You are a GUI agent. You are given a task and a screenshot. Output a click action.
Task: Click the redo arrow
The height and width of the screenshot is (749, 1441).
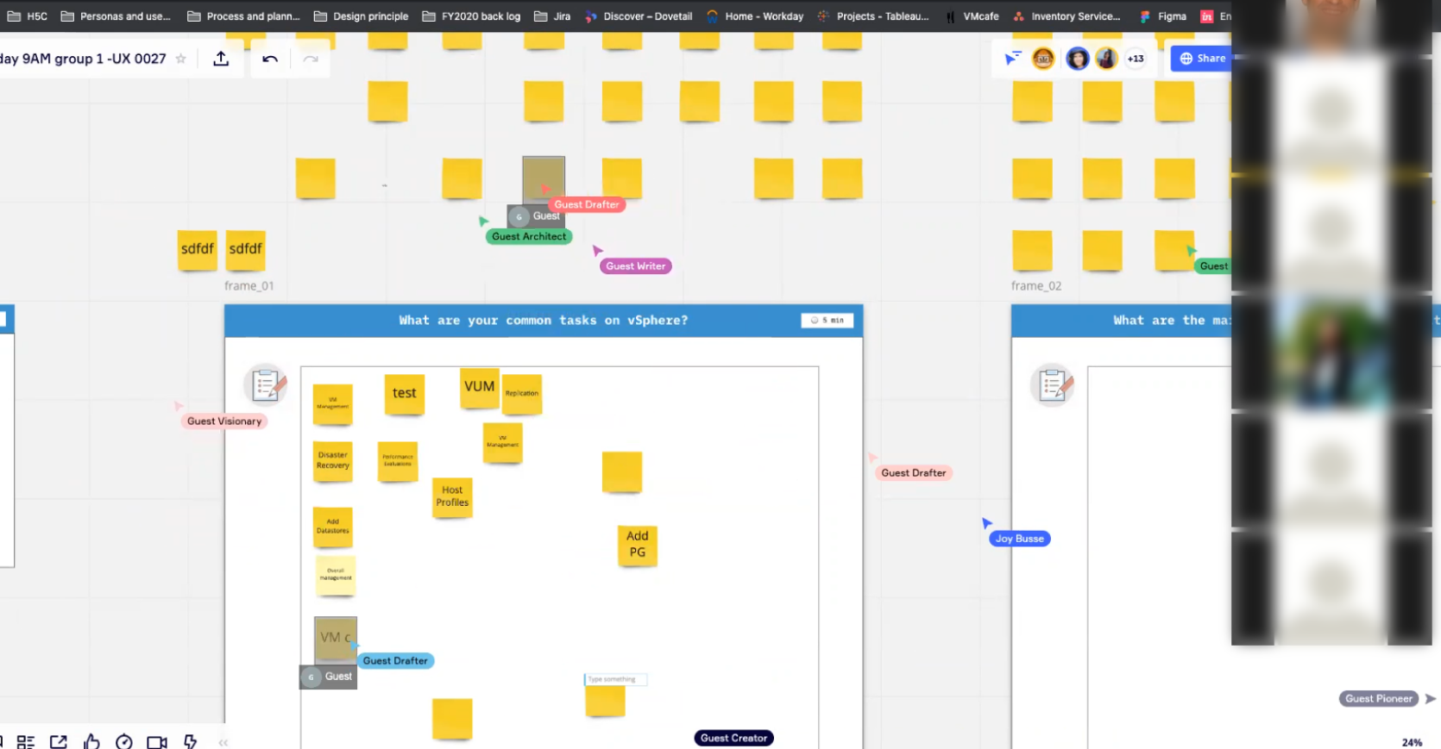point(311,59)
